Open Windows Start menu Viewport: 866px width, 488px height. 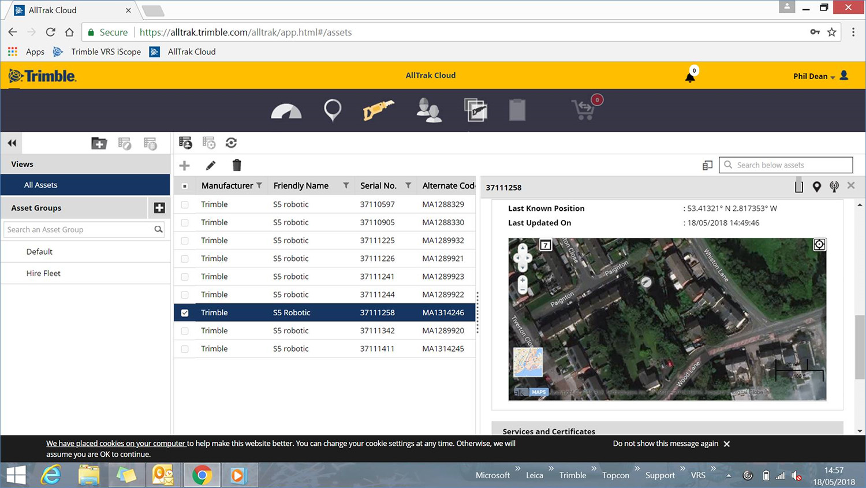pos(16,475)
